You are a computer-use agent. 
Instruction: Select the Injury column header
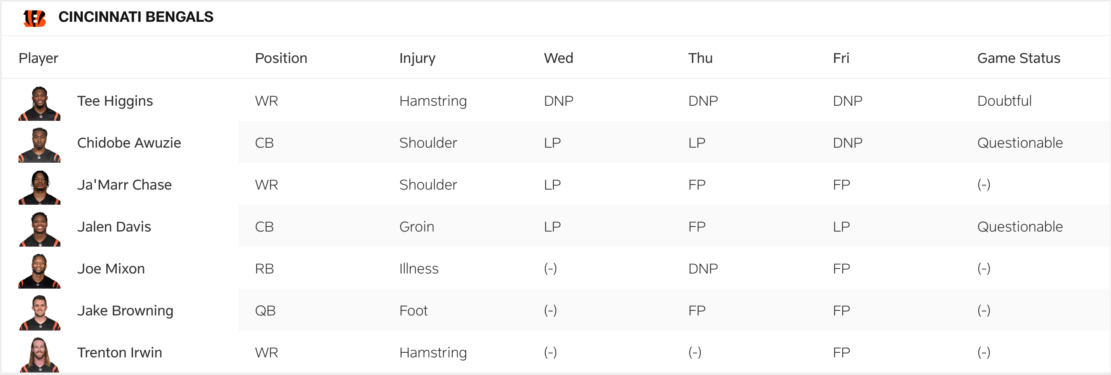[x=417, y=58]
